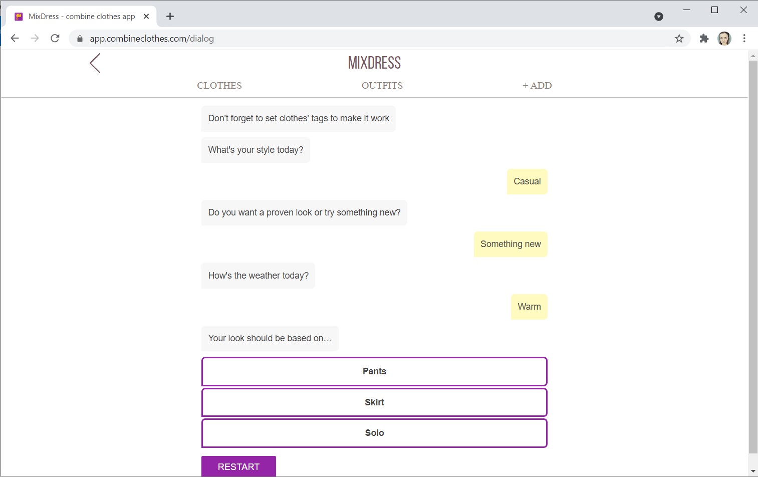Screen dimensions: 758x477
Task: Switch to the OUTFITS tab
Action: tap(382, 86)
